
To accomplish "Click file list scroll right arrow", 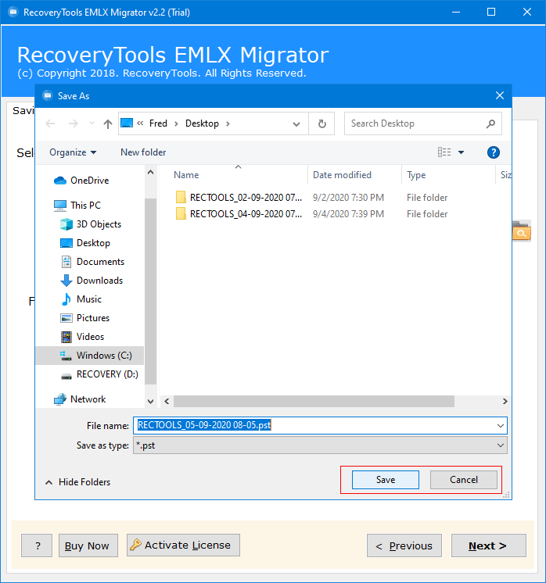I will coord(505,401).
